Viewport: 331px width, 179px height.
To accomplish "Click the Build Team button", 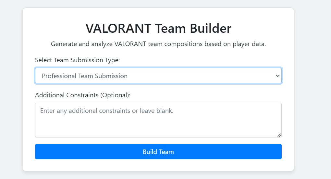I will (x=158, y=152).
